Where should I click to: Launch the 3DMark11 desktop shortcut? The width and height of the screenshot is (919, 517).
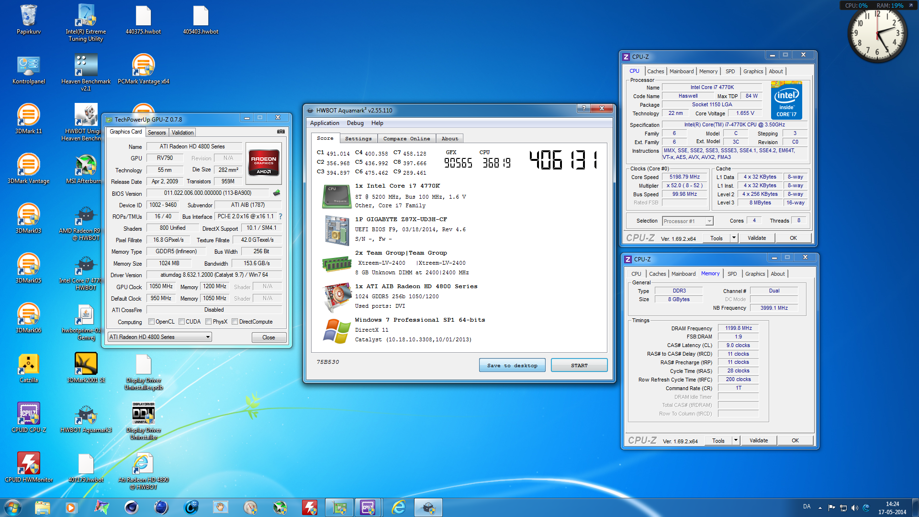coord(29,119)
